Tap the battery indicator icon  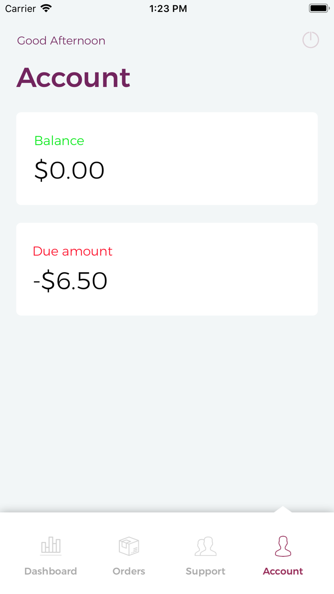(x=319, y=9)
